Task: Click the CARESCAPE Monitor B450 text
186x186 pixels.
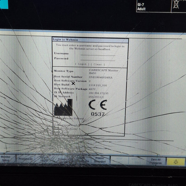Action: pyautogui.click(x=104, y=72)
